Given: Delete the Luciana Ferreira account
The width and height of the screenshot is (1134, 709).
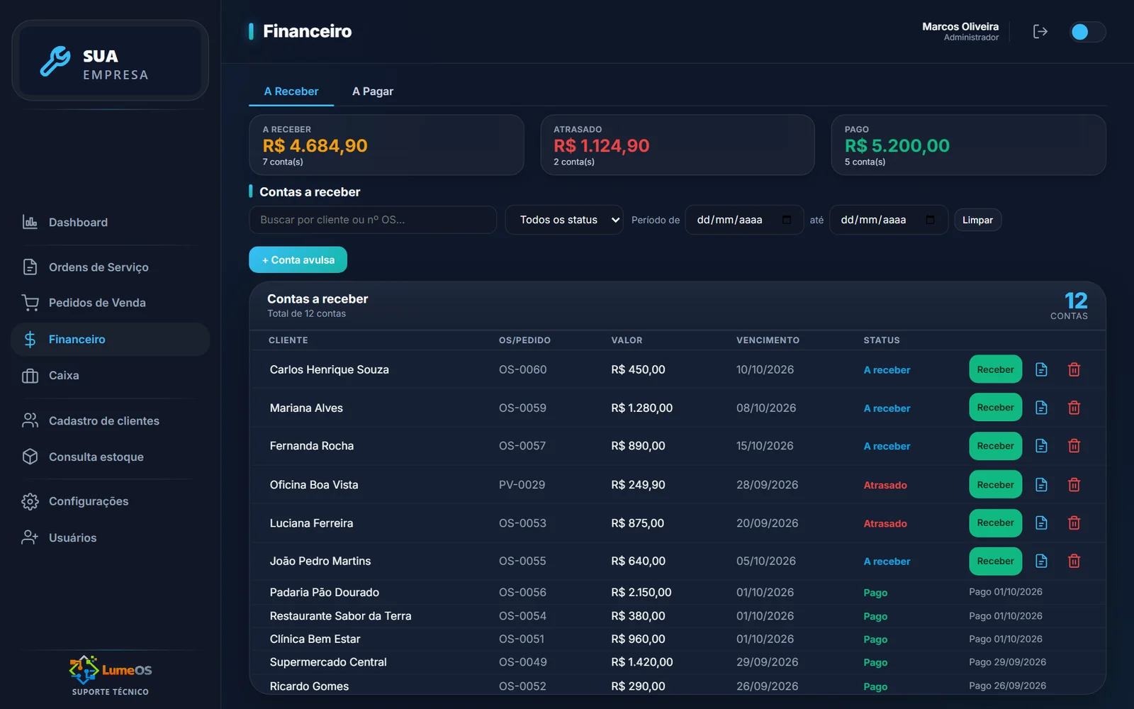Looking at the screenshot, I should [1074, 523].
